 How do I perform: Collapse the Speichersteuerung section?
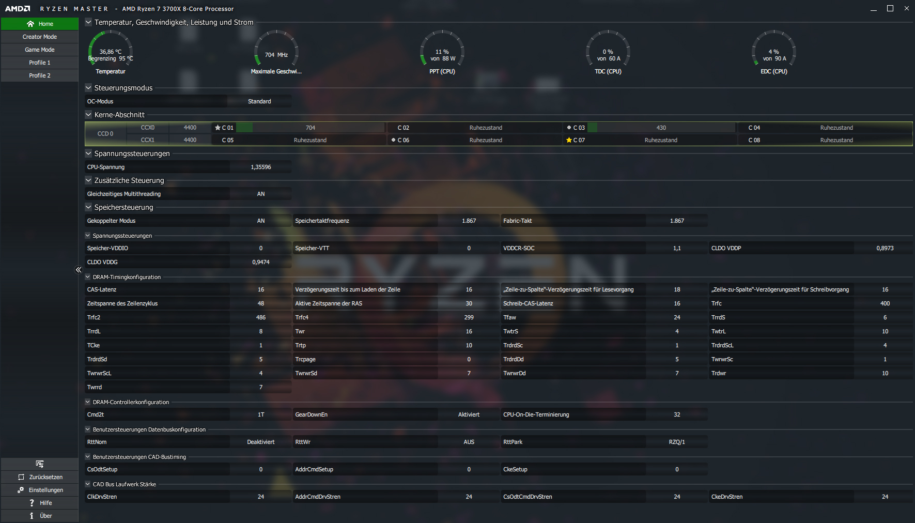click(88, 207)
